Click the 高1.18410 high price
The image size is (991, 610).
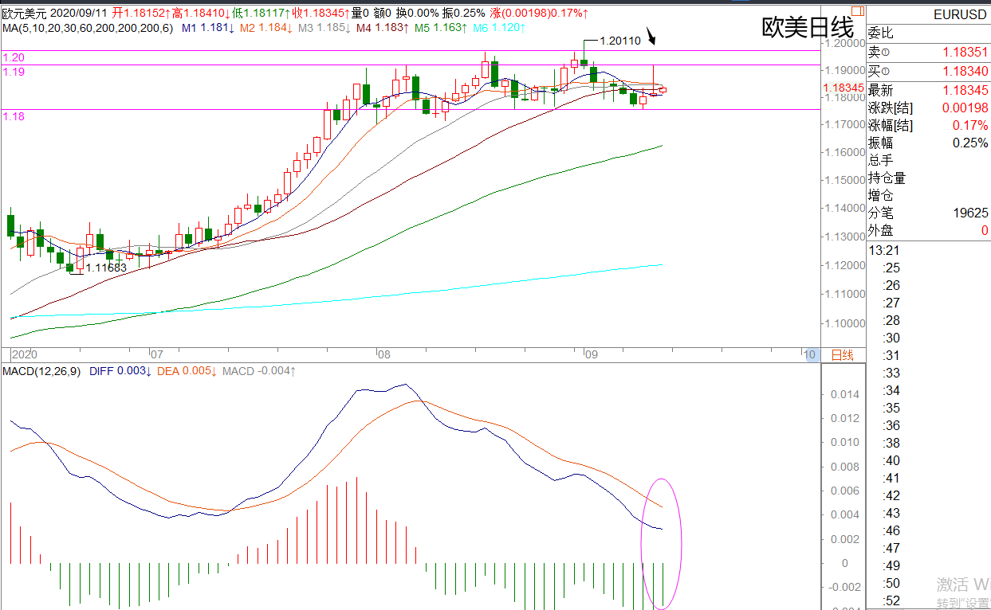pyautogui.click(x=202, y=14)
